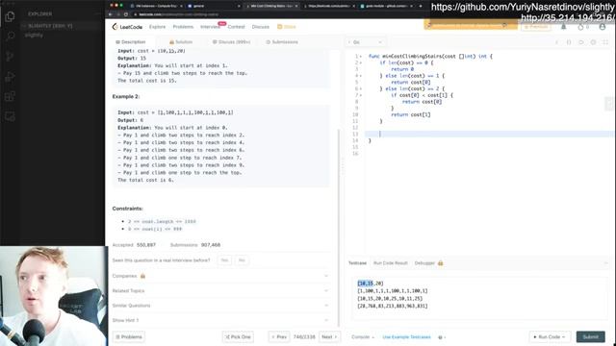Toggle editor fullscreen icon
The height and width of the screenshot is (346, 616).
tap(605, 42)
